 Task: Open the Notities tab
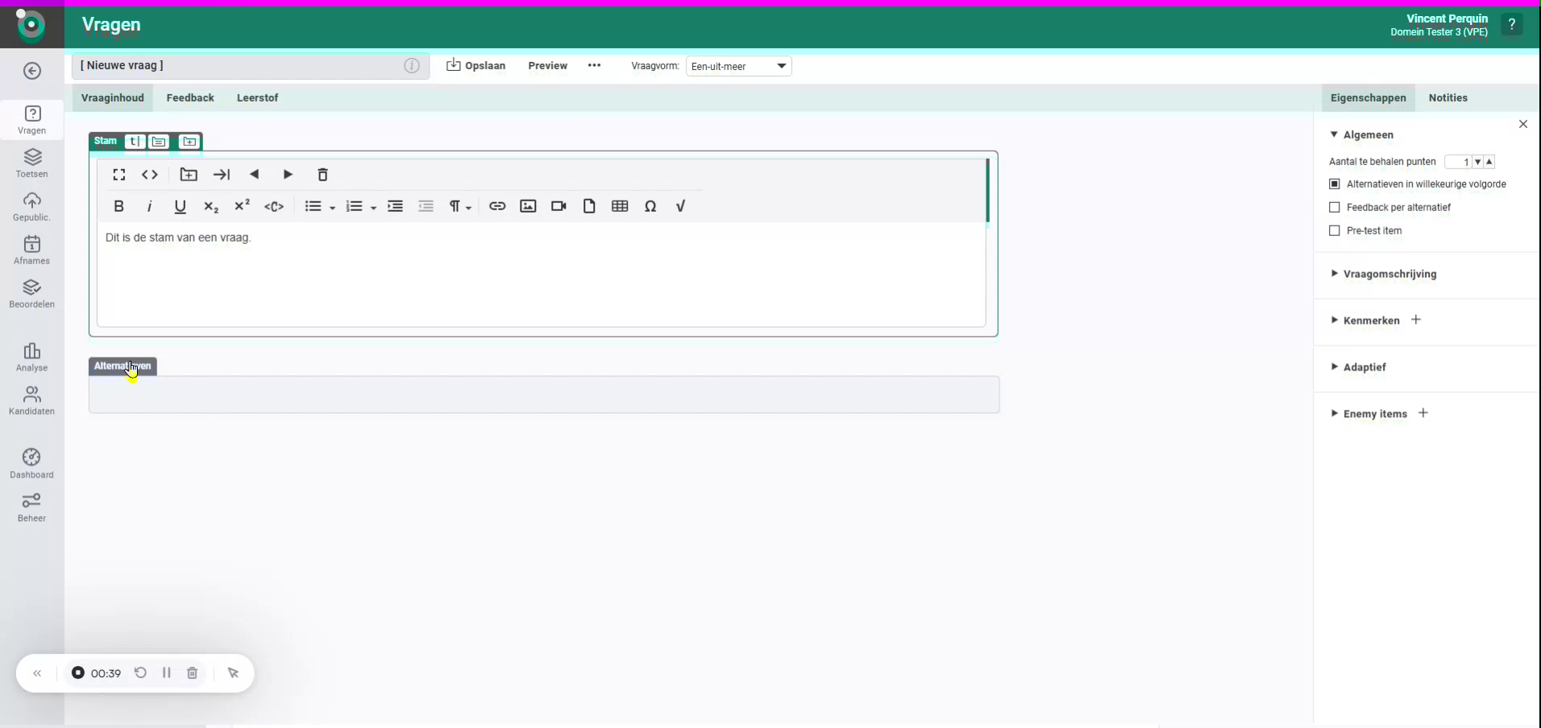(1450, 97)
